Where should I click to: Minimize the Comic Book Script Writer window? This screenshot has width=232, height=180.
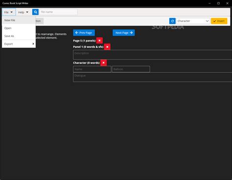(209, 3)
